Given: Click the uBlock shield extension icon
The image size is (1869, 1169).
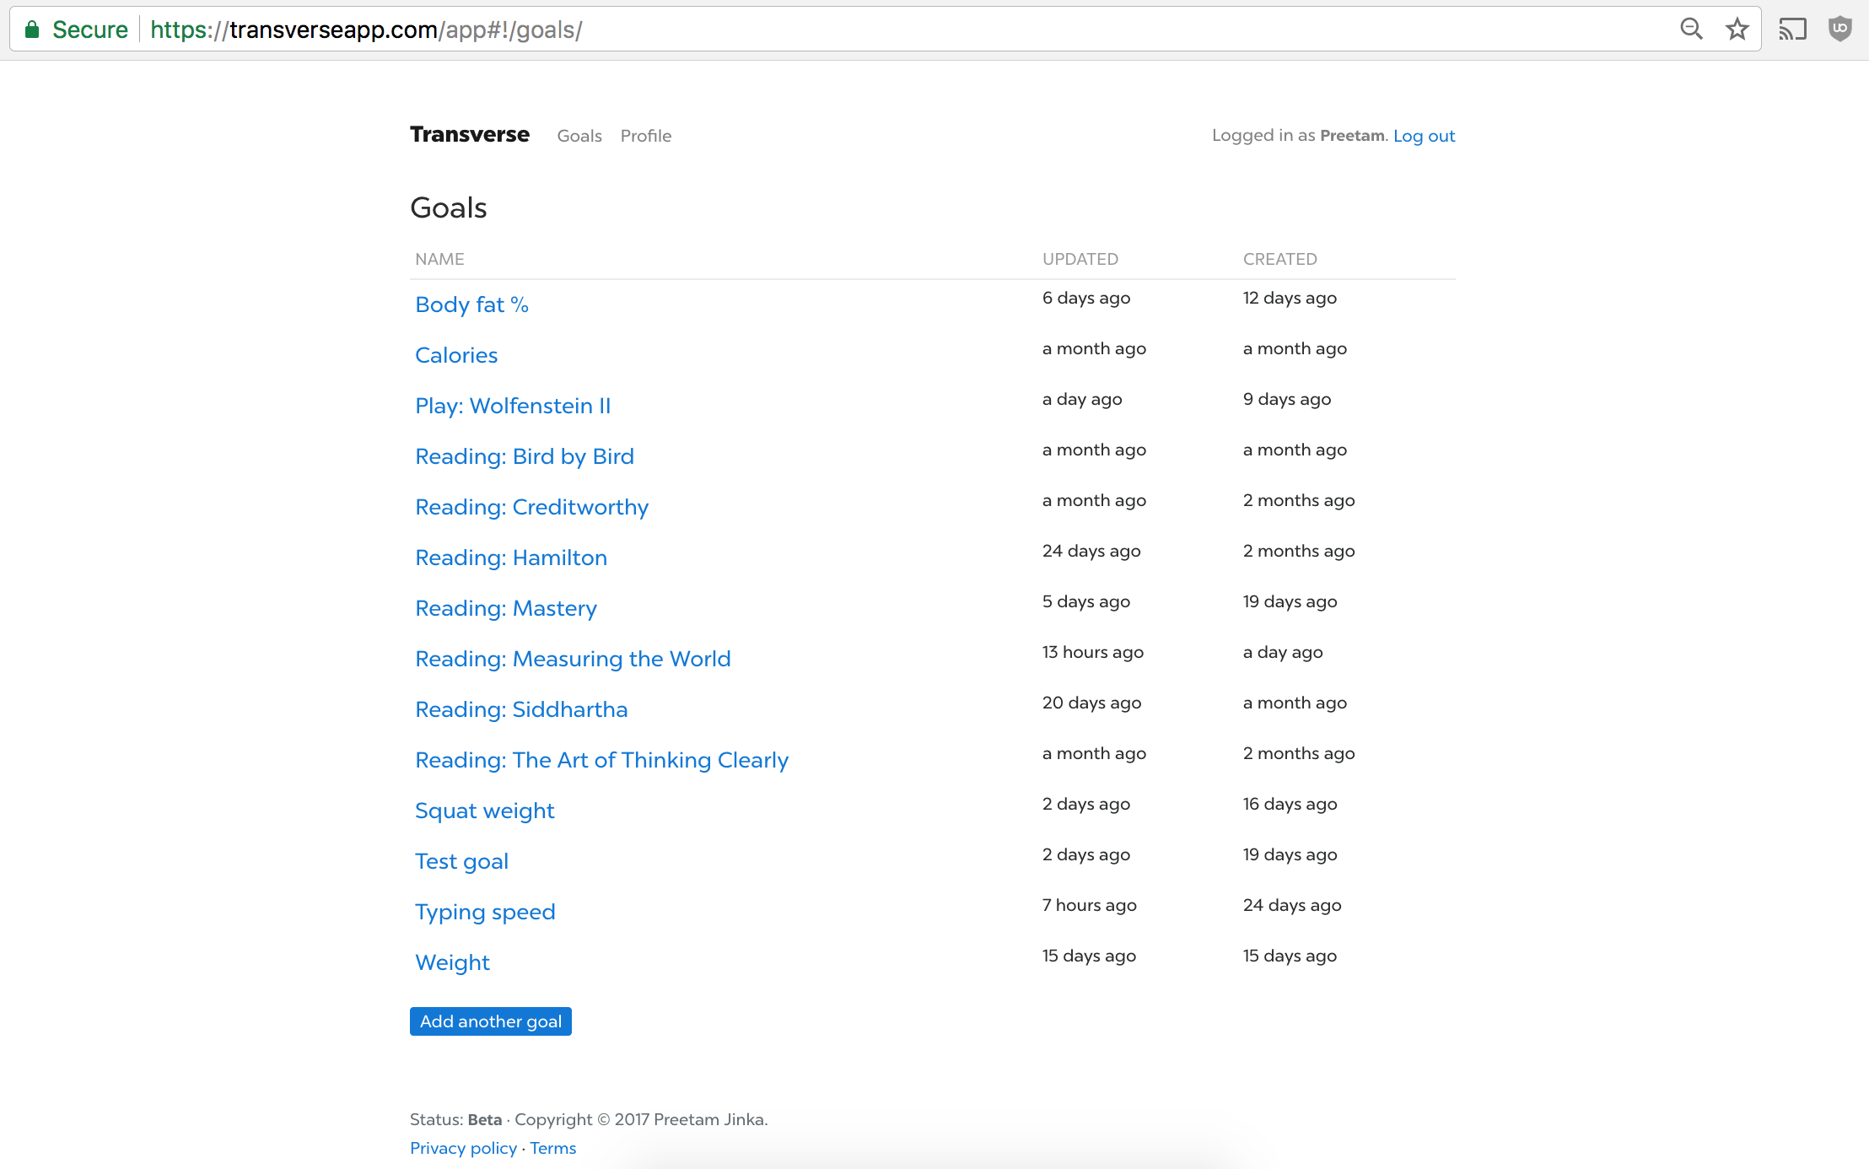Looking at the screenshot, I should (1839, 30).
